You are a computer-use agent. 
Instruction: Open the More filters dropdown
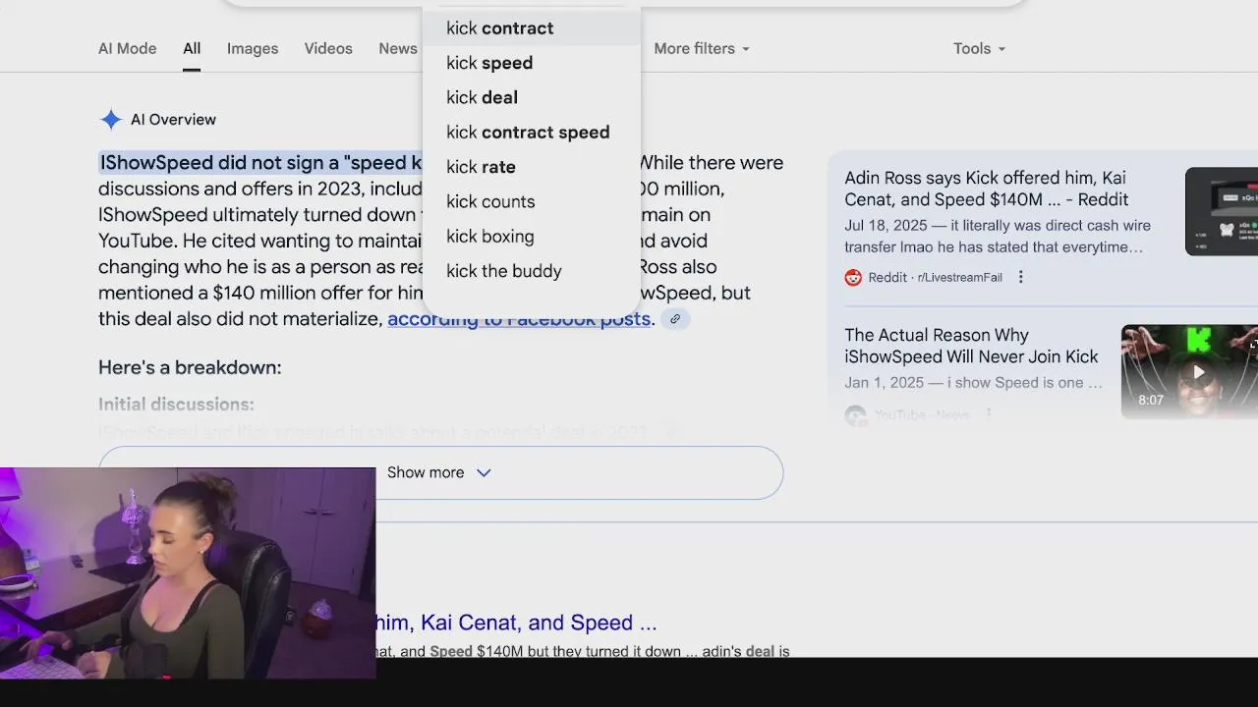[x=702, y=48]
